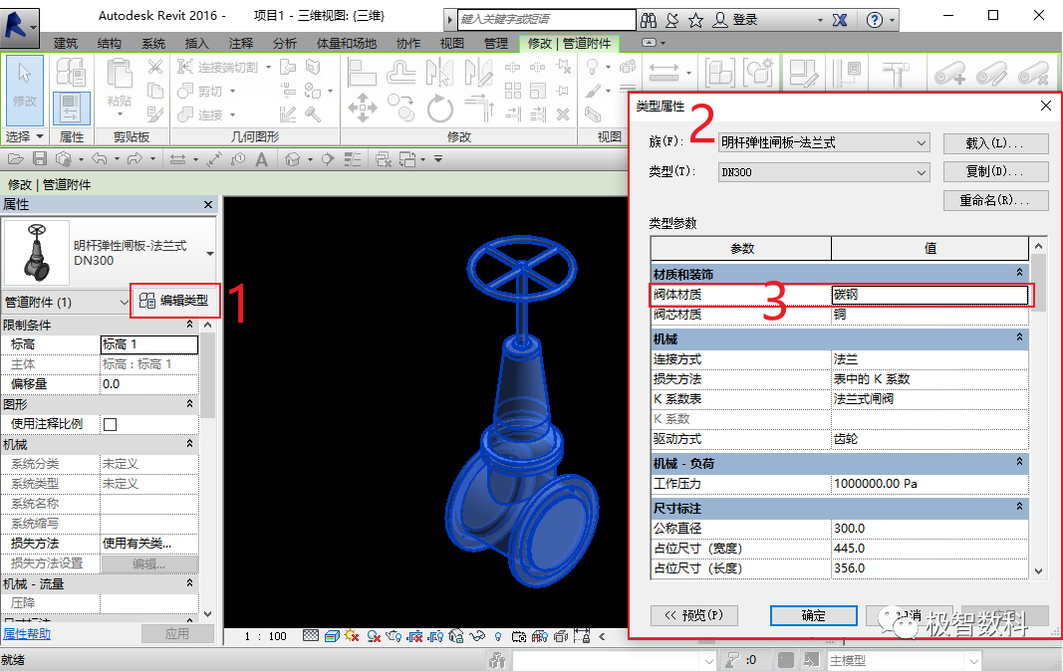Image resolution: width=1063 pixels, height=671 pixels.
Task: Click the Edit Type button
Action: (175, 301)
